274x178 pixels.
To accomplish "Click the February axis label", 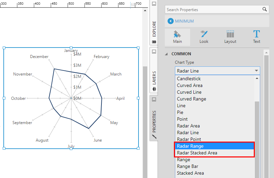I will (101, 57).
